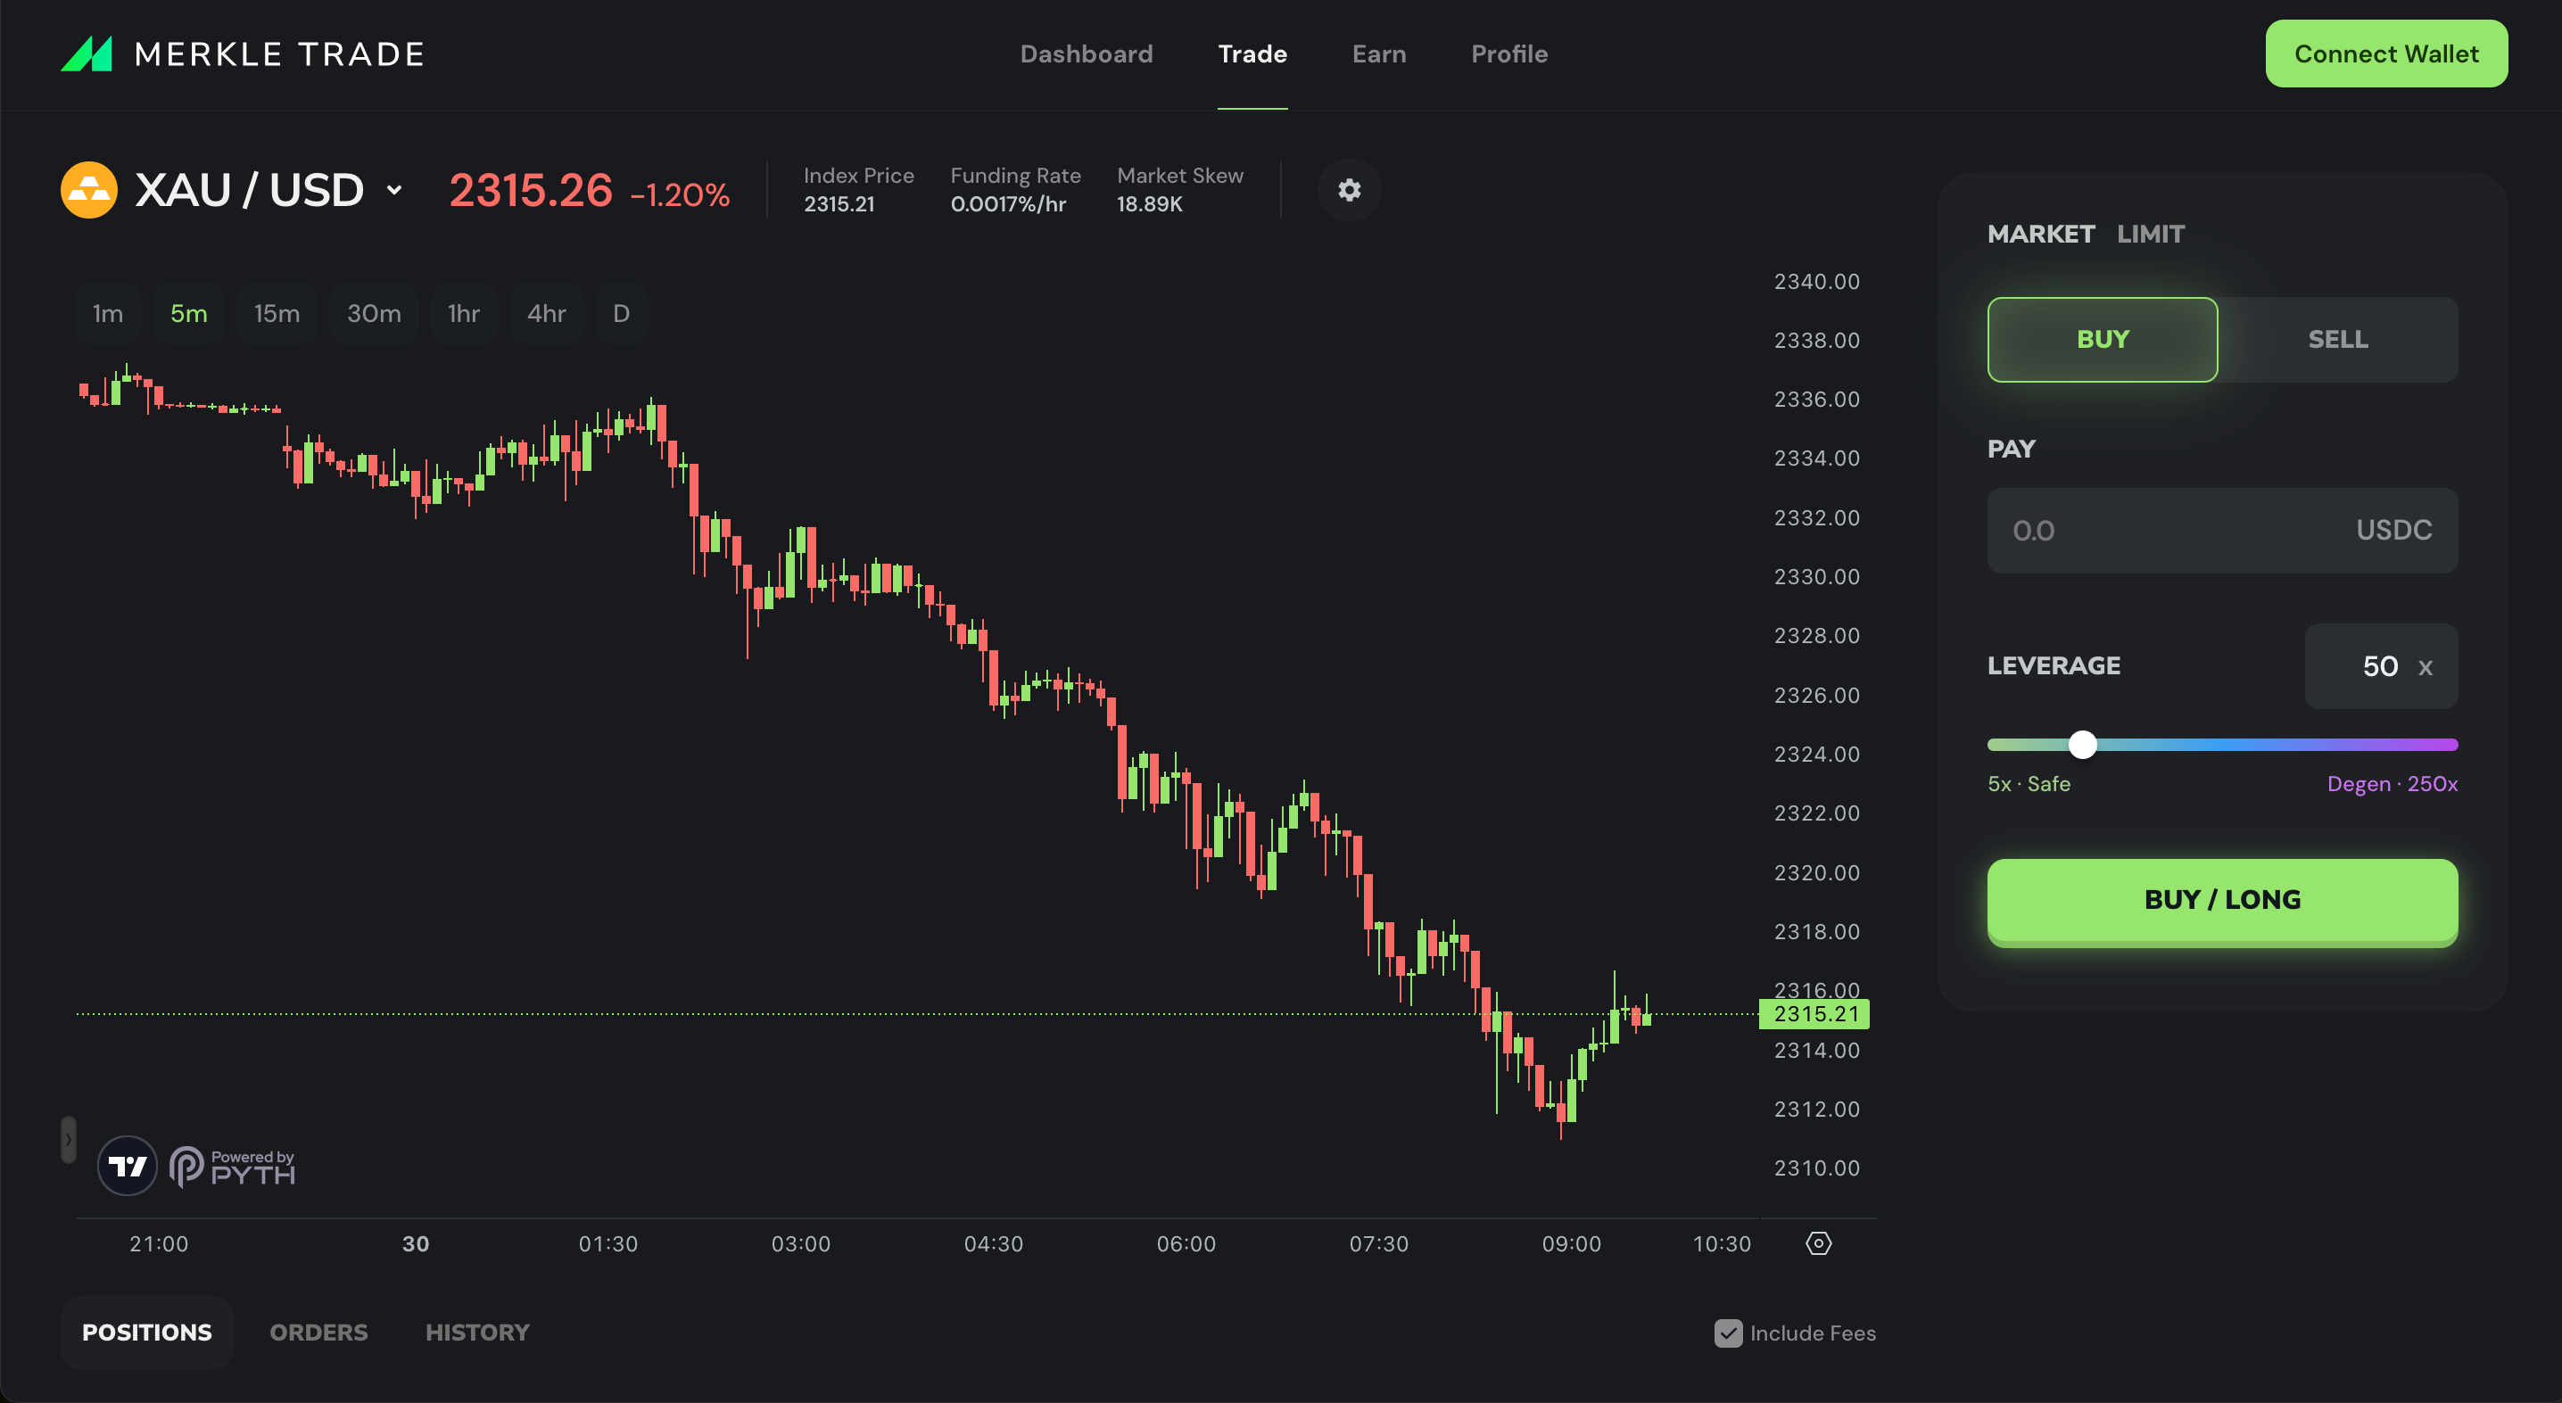Select the BUY side toggle

click(x=2102, y=339)
